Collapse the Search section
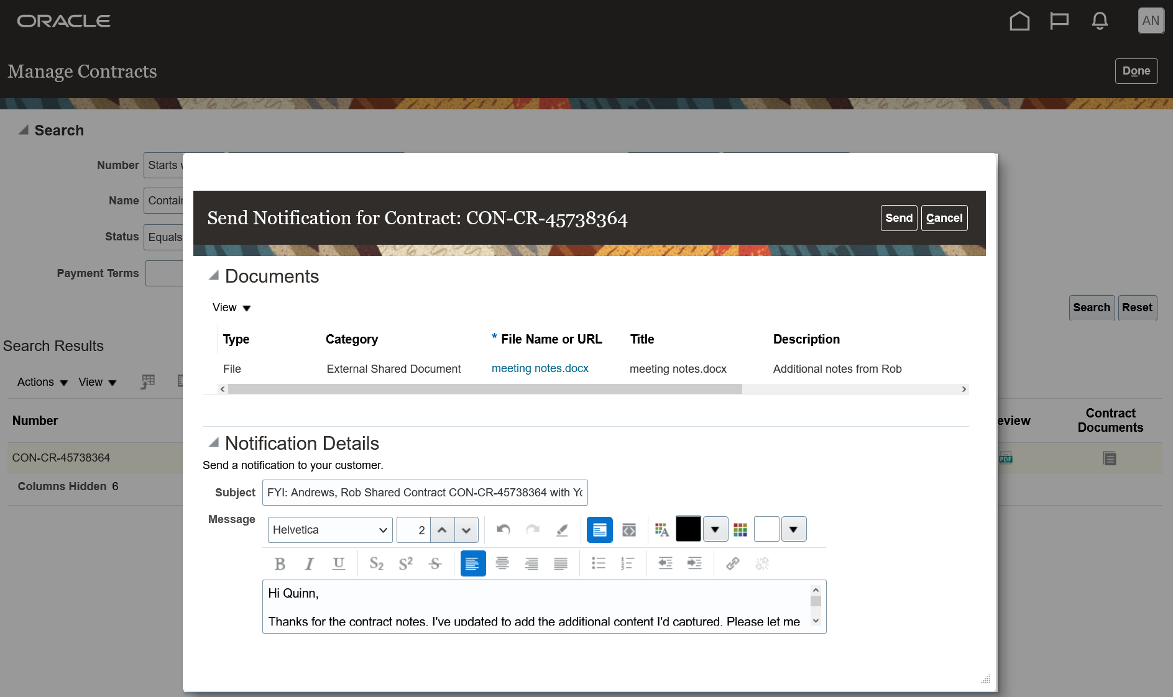The width and height of the screenshot is (1173, 697). tap(24, 130)
